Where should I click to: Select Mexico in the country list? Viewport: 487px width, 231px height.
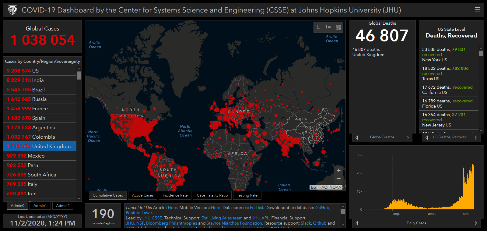pos(40,156)
